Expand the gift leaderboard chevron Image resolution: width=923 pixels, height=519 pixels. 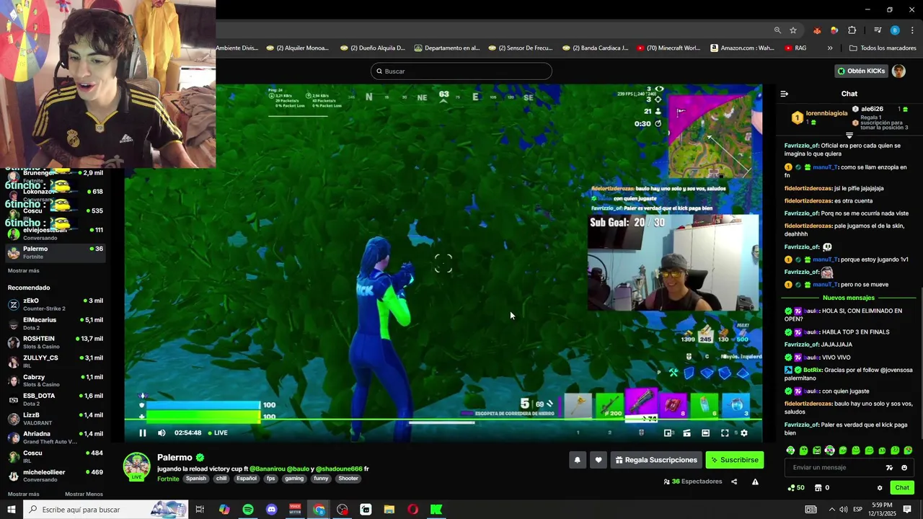[849, 136]
